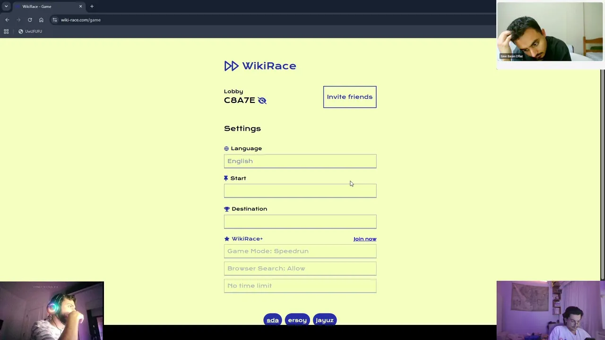The height and width of the screenshot is (340, 605).
Task: Click the site info icon in address bar
Action: click(x=55, y=20)
